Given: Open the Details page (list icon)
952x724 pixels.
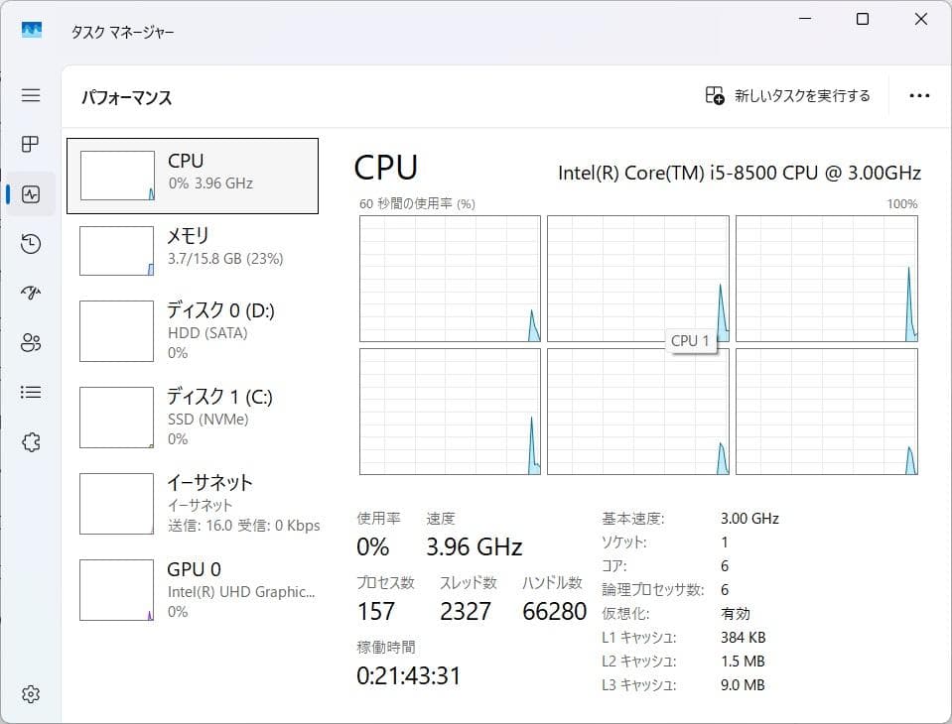Looking at the screenshot, I should pos(30,393).
